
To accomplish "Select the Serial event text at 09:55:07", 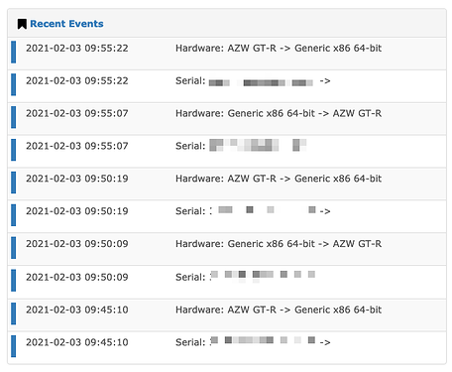I will (x=241, y=146).
